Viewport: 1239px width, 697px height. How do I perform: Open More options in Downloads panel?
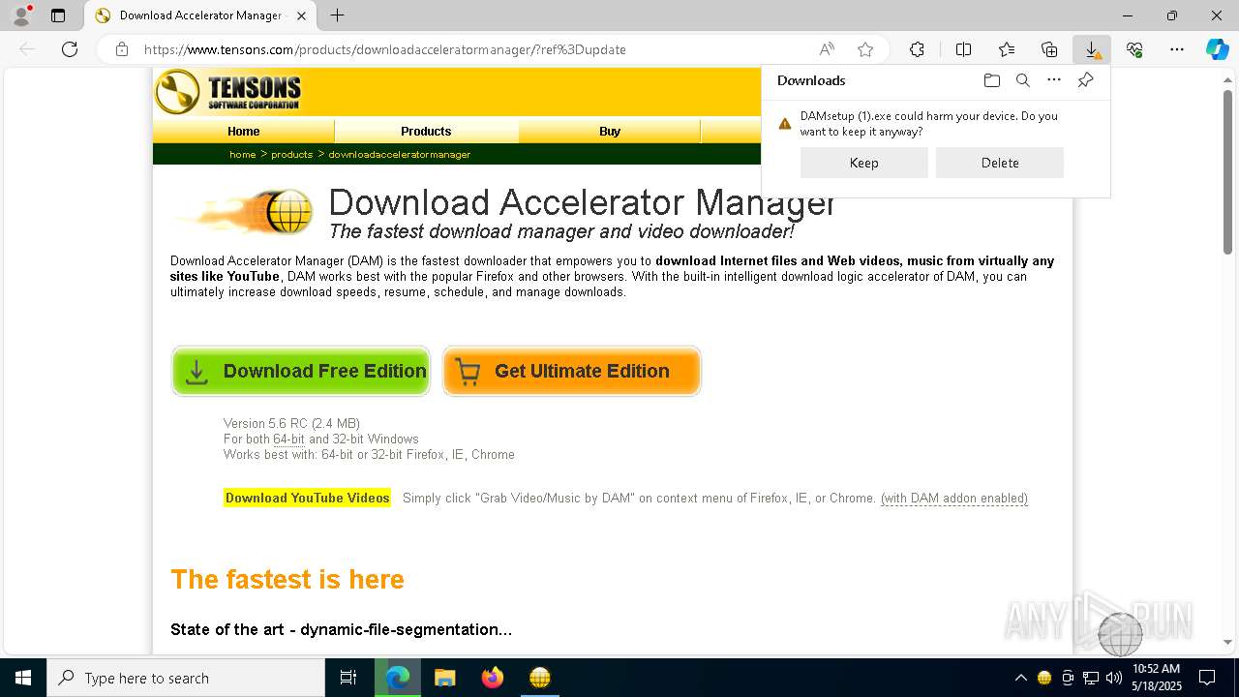[x=1054, y=80]
